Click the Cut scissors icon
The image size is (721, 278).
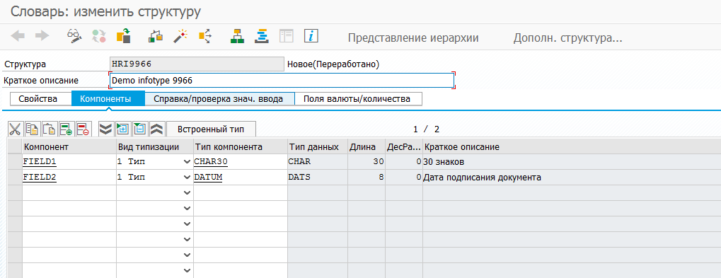[x=15, y=129]
